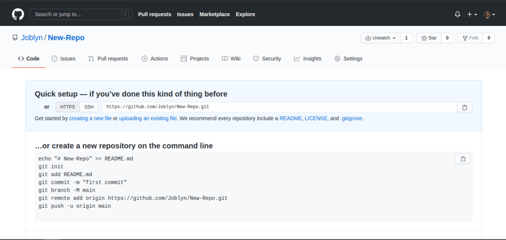Select the Code tab
The image size is (506, 240).
coord(29,59)
